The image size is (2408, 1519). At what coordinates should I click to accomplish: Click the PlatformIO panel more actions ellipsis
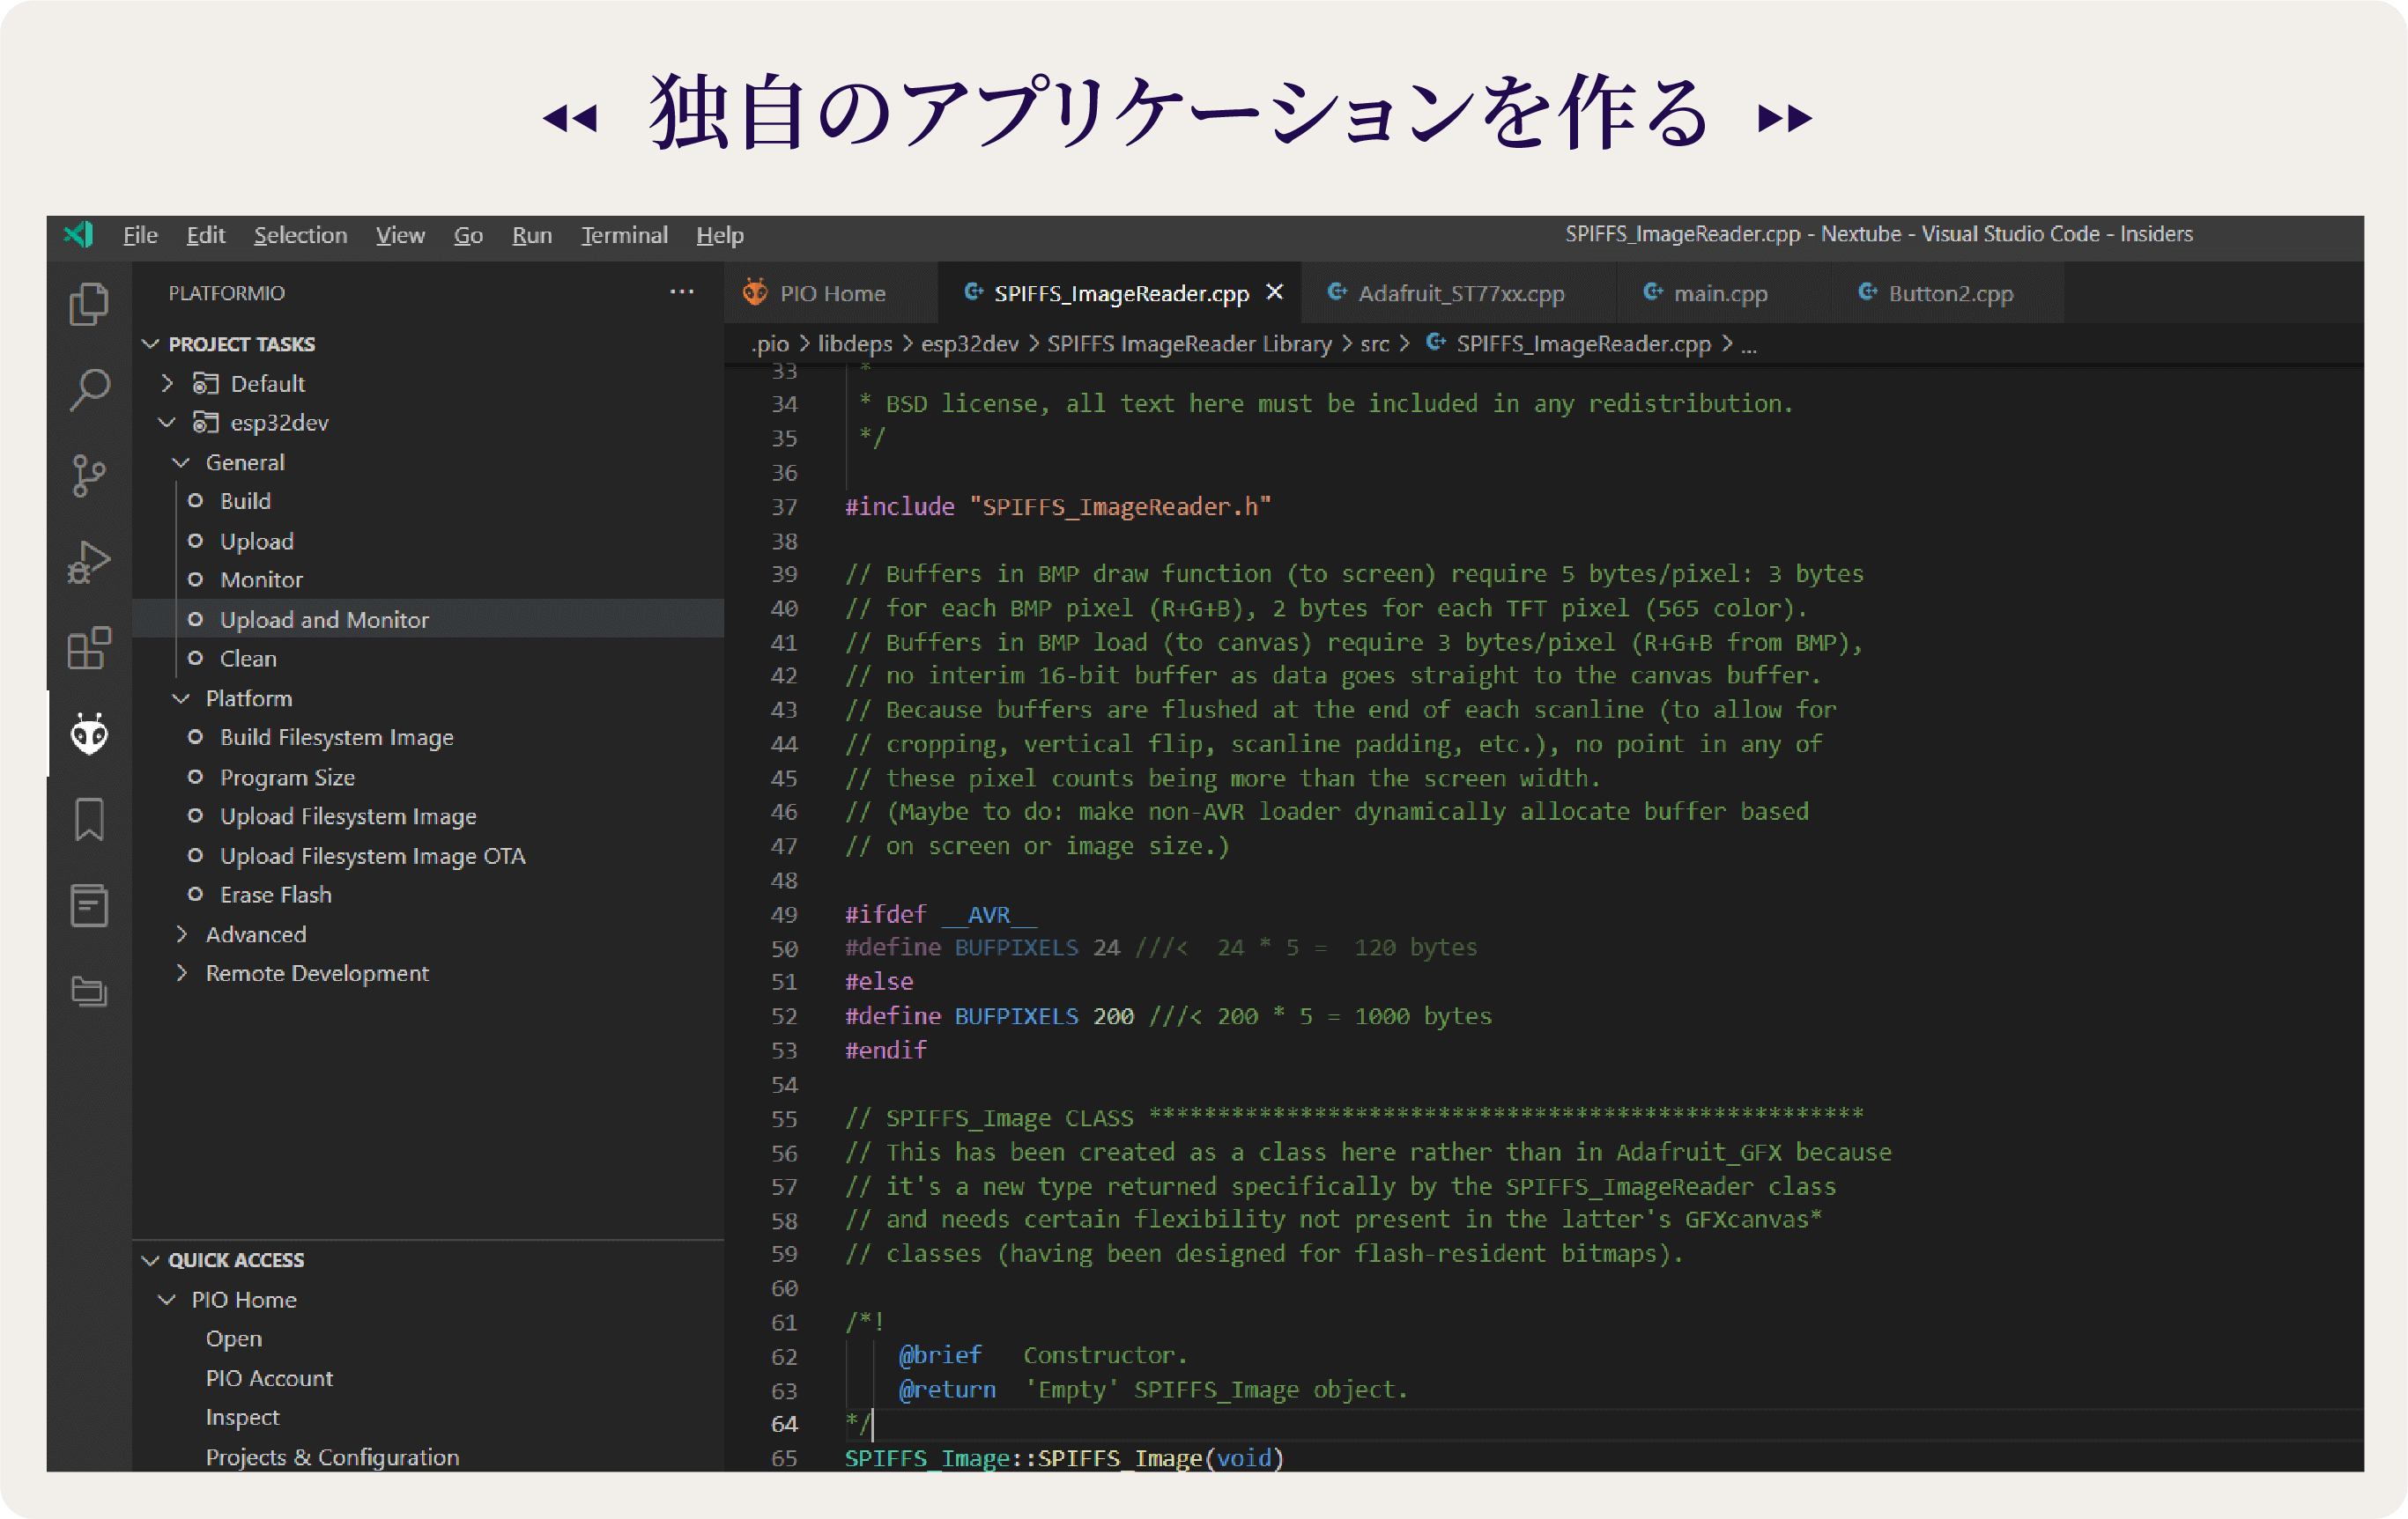pyautogui.click(x=682, y=291)
